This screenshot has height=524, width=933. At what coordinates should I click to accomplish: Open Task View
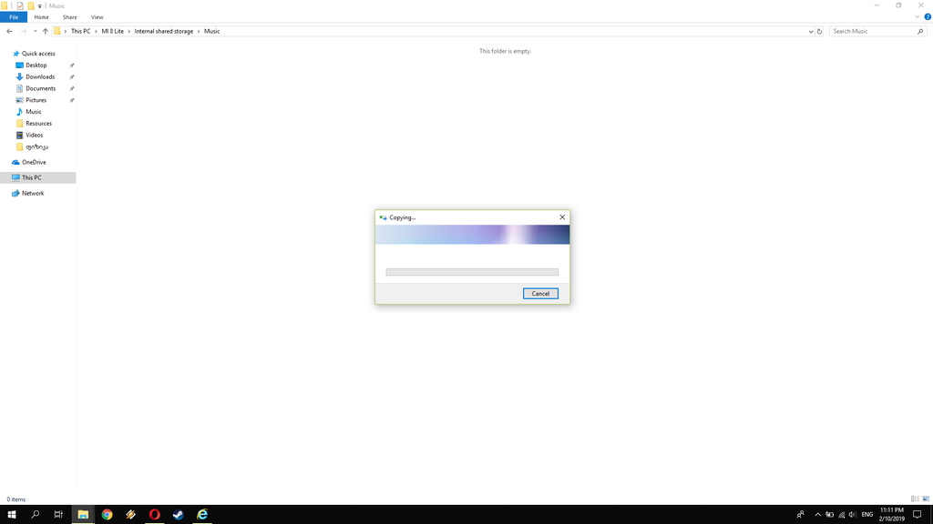(x=58, y=515)
